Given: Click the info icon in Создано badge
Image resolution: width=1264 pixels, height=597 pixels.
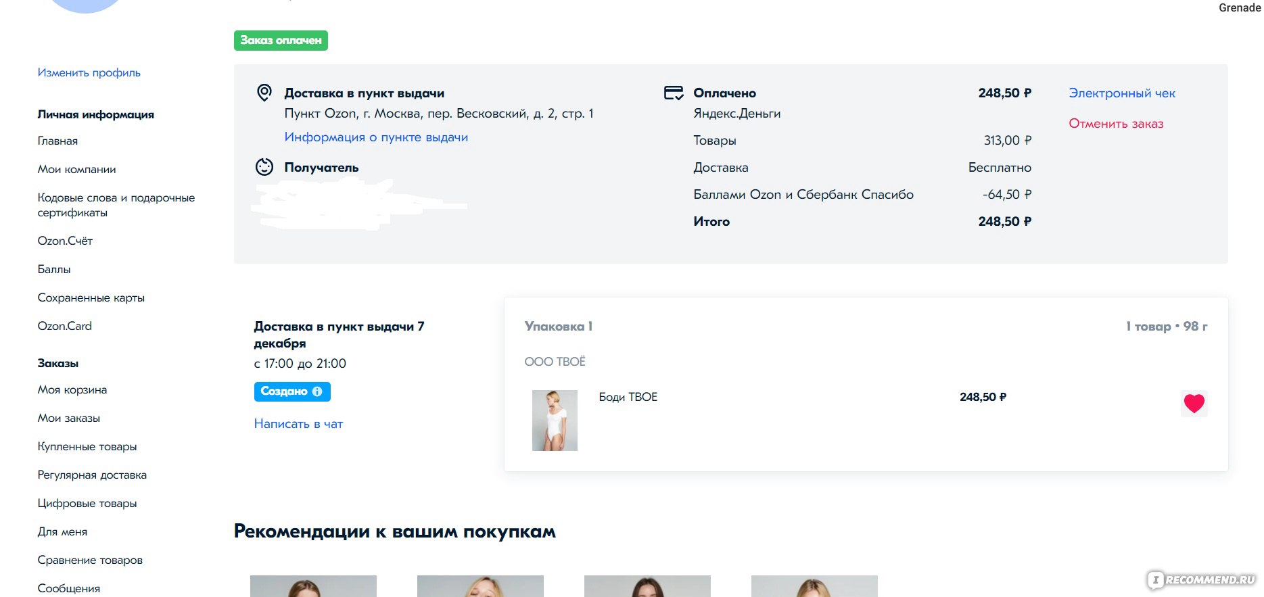Looking at the screenshot, I should coord(317,391).
